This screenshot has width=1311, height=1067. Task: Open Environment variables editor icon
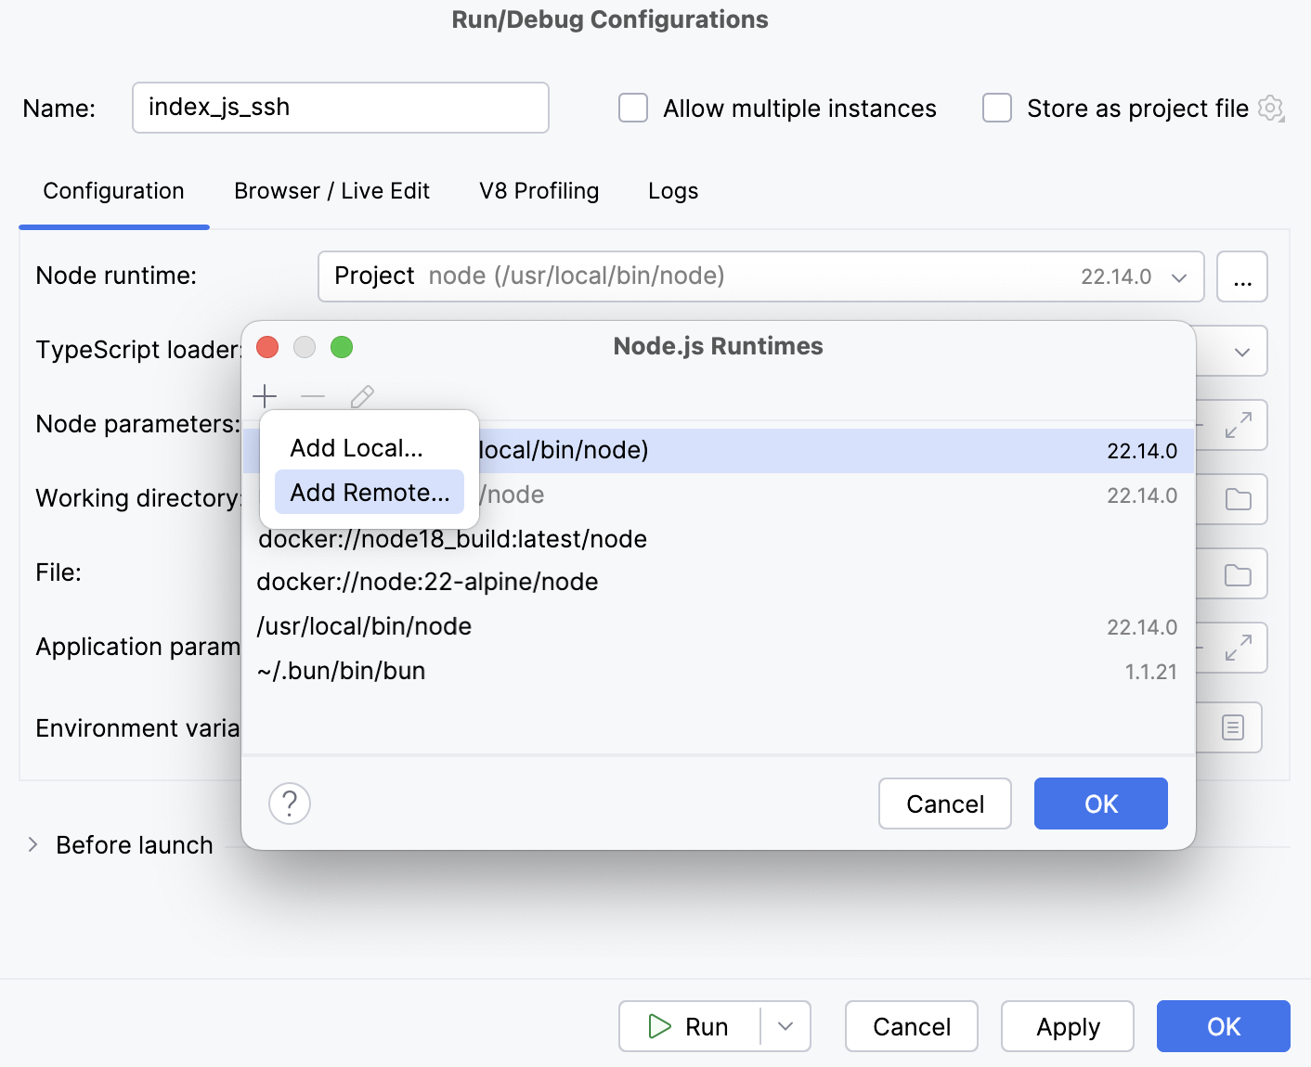point(1232,727)
